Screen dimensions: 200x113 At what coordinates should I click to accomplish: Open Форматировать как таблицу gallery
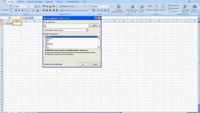(132, 8)
